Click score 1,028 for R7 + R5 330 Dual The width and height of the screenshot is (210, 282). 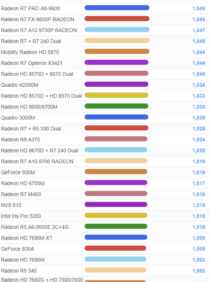199,129
